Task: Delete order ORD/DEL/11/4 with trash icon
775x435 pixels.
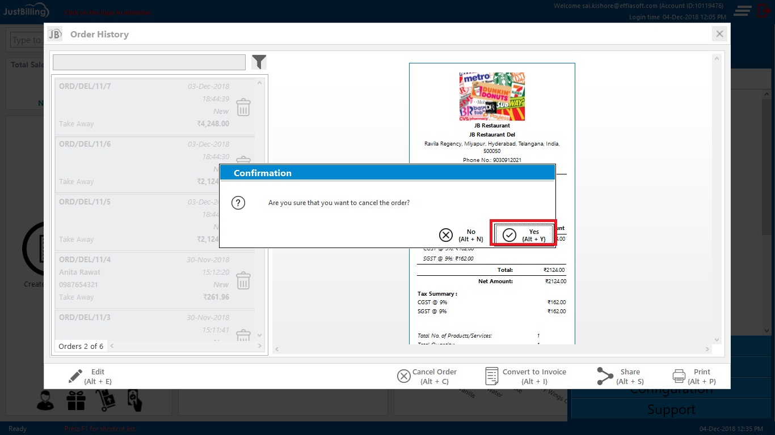Action: tap(243, 280)
